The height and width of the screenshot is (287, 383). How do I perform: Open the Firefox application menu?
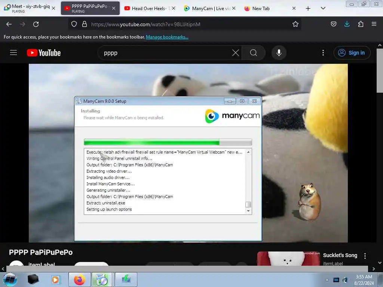[x=374, y=24]
